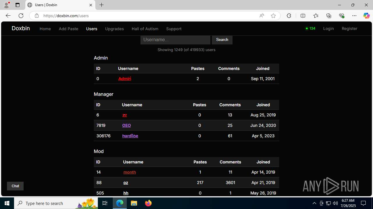Image resolution: width=373 pixels, height=209 pixels.
Task: View site information padlock icon
Action: pyautogui.click(x=36, y=16)
